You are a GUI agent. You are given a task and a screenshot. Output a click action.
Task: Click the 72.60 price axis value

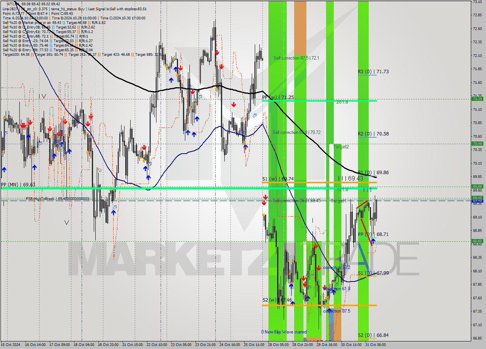click(x=477, y=28)
